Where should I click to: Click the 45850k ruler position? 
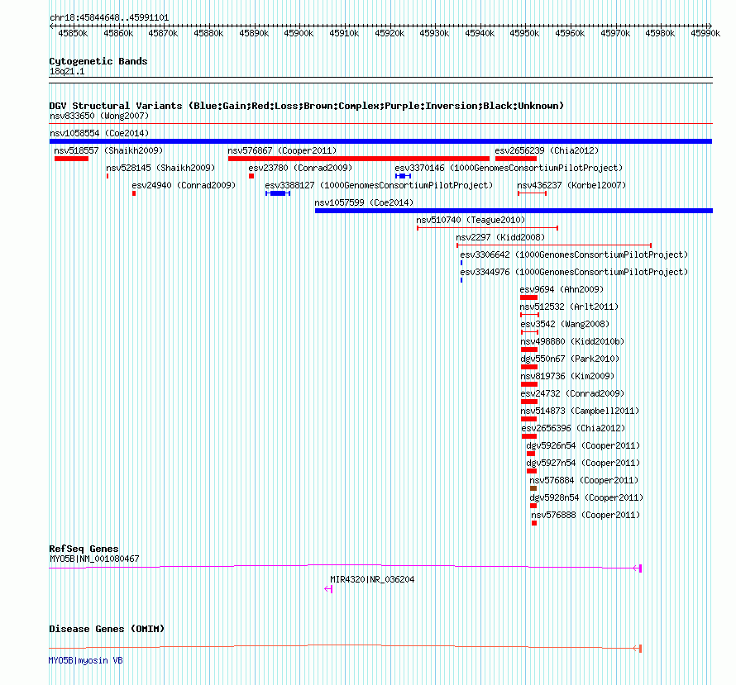pos(73,33)
